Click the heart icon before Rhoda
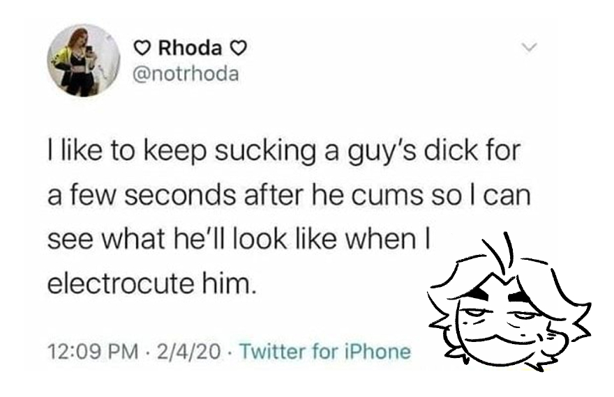 [142, 49]
